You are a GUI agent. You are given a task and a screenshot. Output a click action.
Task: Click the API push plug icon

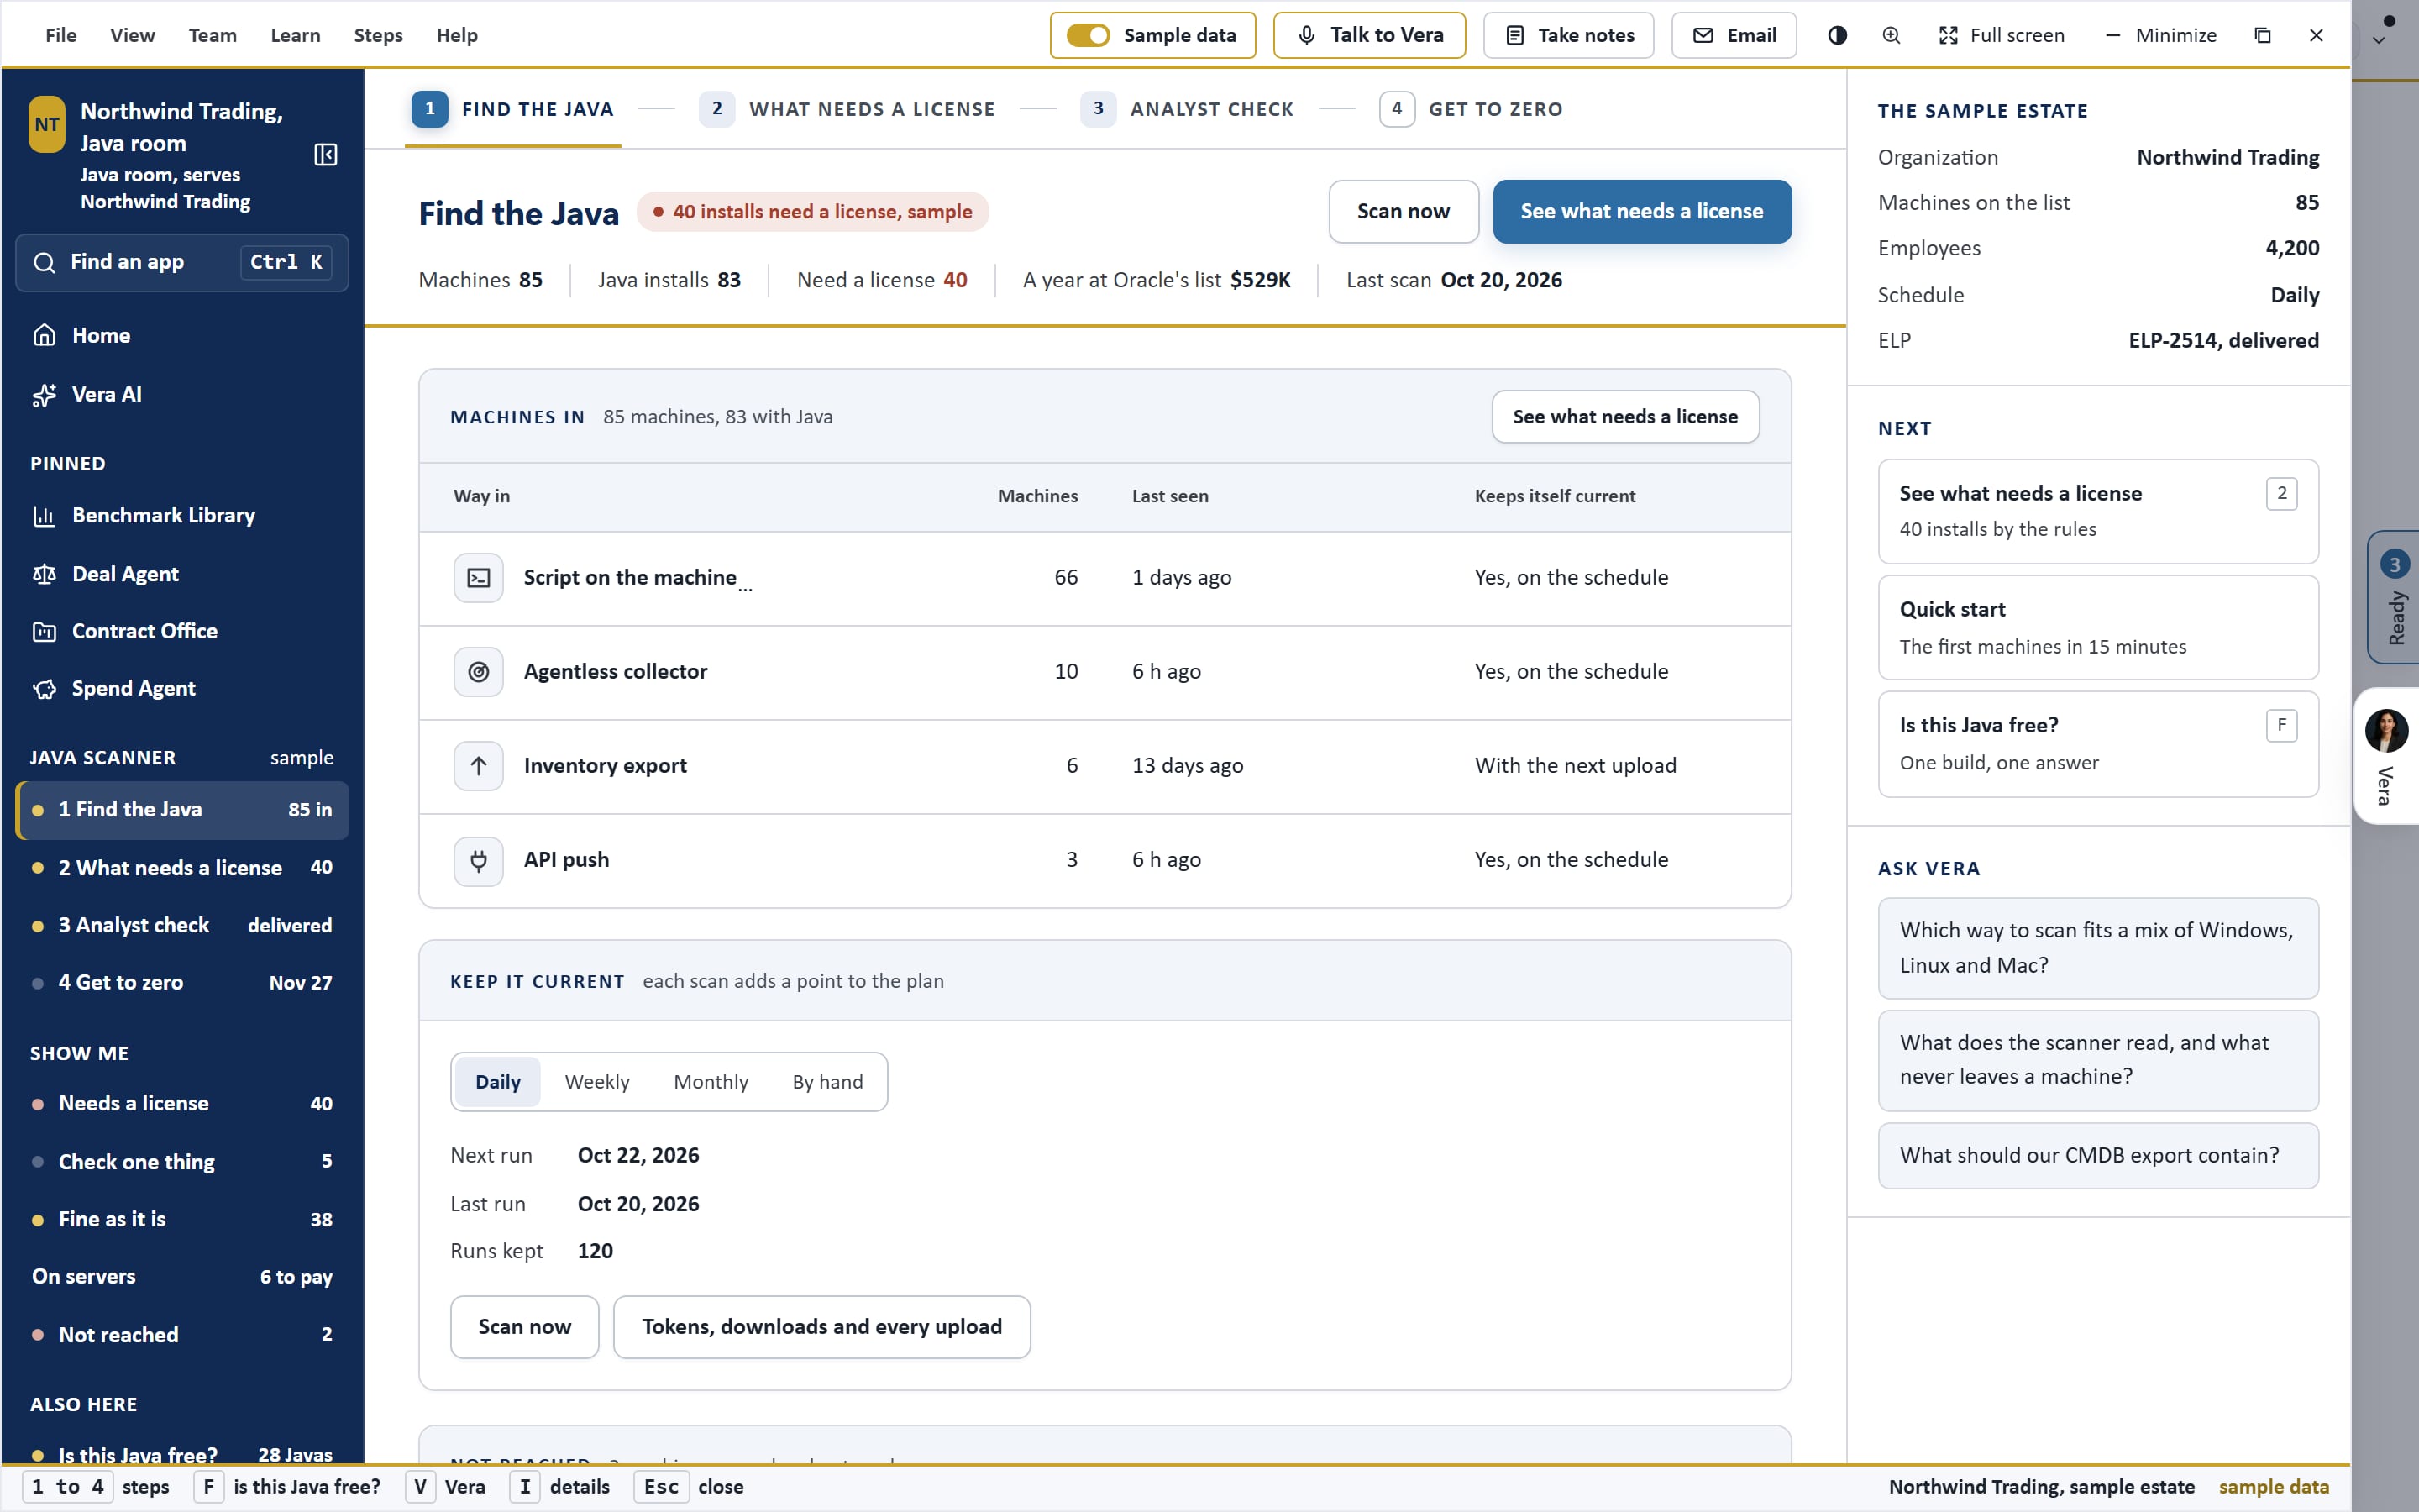coord(479,860)
